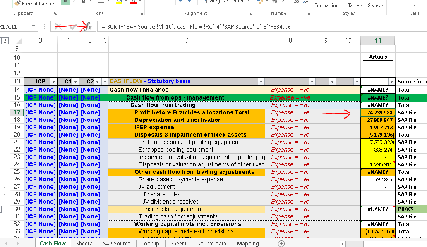Open the ICP column filter dropdown

click(53, 82)
